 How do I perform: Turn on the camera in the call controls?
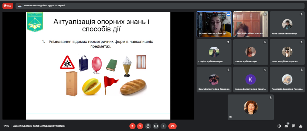click(x=140, y=126)
